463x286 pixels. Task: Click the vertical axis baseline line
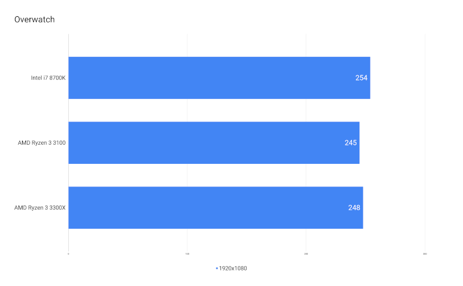[68, 142]
